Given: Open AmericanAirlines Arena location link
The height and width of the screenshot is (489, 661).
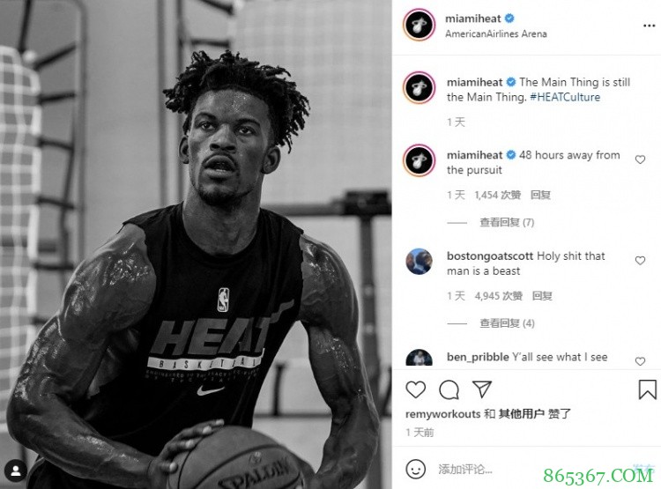Looking at the screenshot, I should pyautogui.click(x=495, y=34).
